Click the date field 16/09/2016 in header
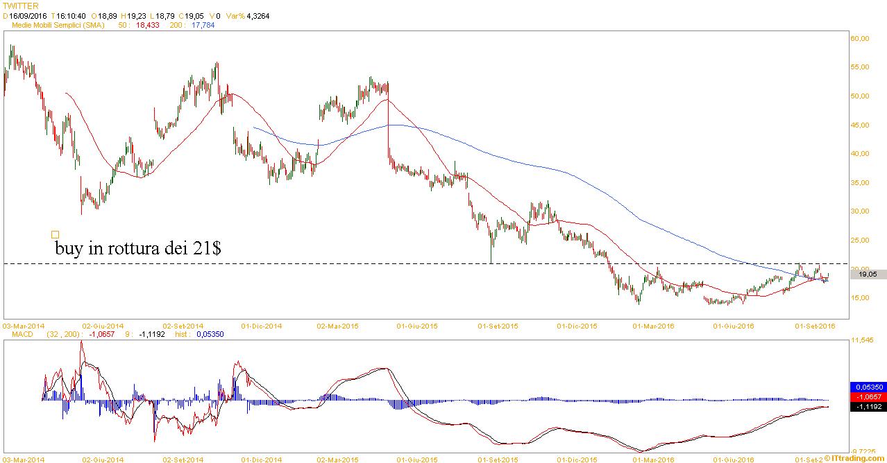Viewport: 887px width, 463px height. [x=28, y=15]
